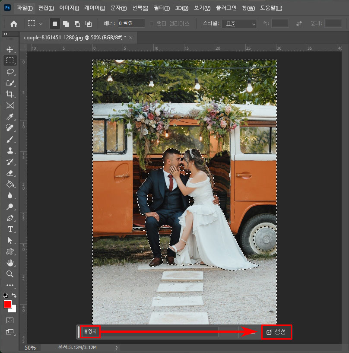Select the Rectangular Marquee tool
The image size is (349, 353).
tap(10, 60)
